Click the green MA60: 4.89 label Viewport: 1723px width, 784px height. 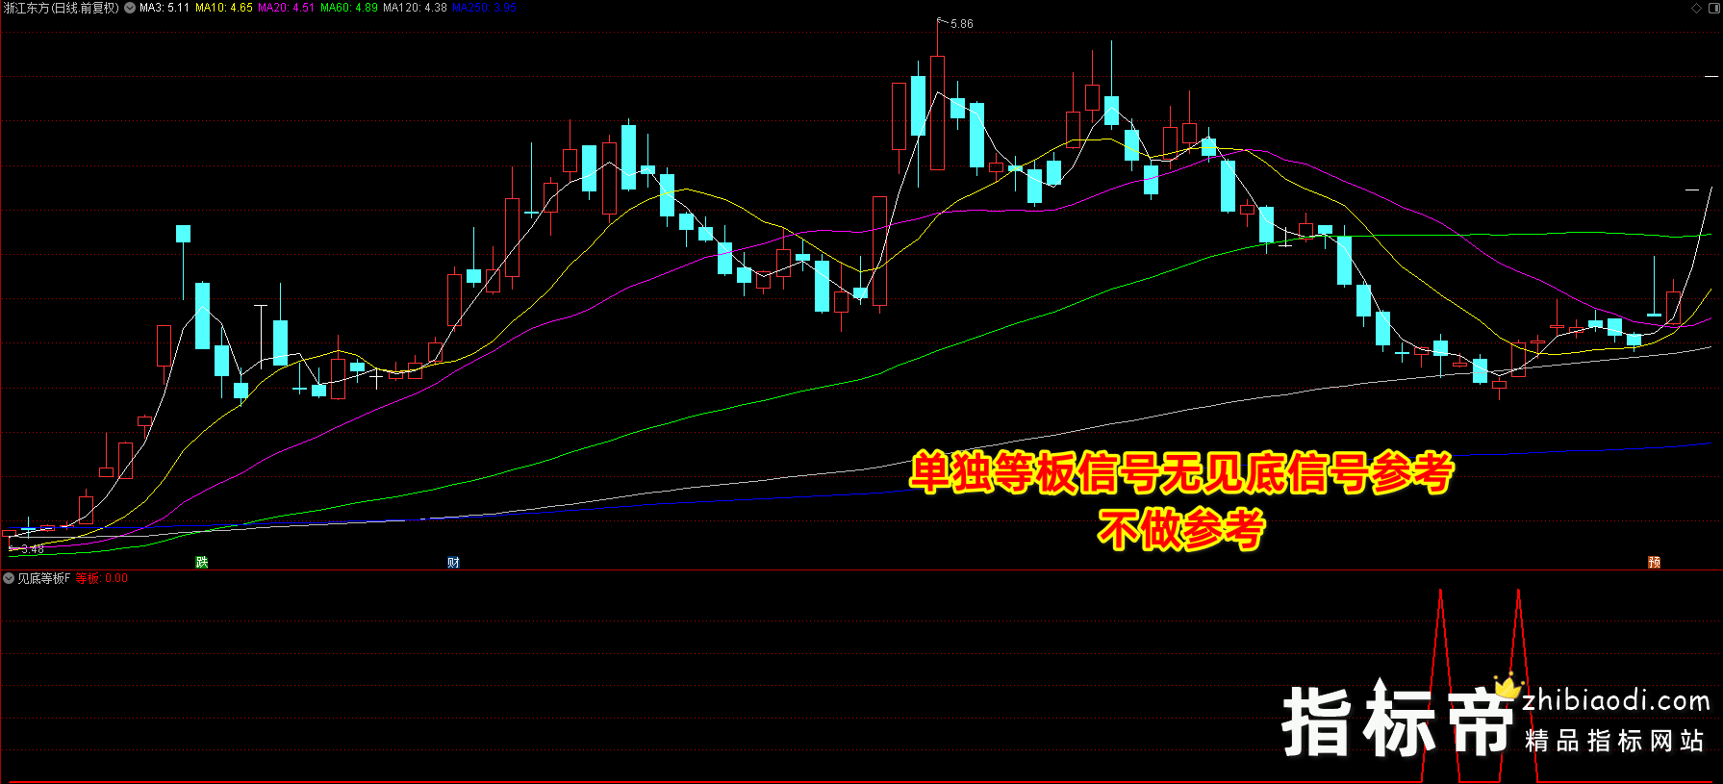[348, 8]
